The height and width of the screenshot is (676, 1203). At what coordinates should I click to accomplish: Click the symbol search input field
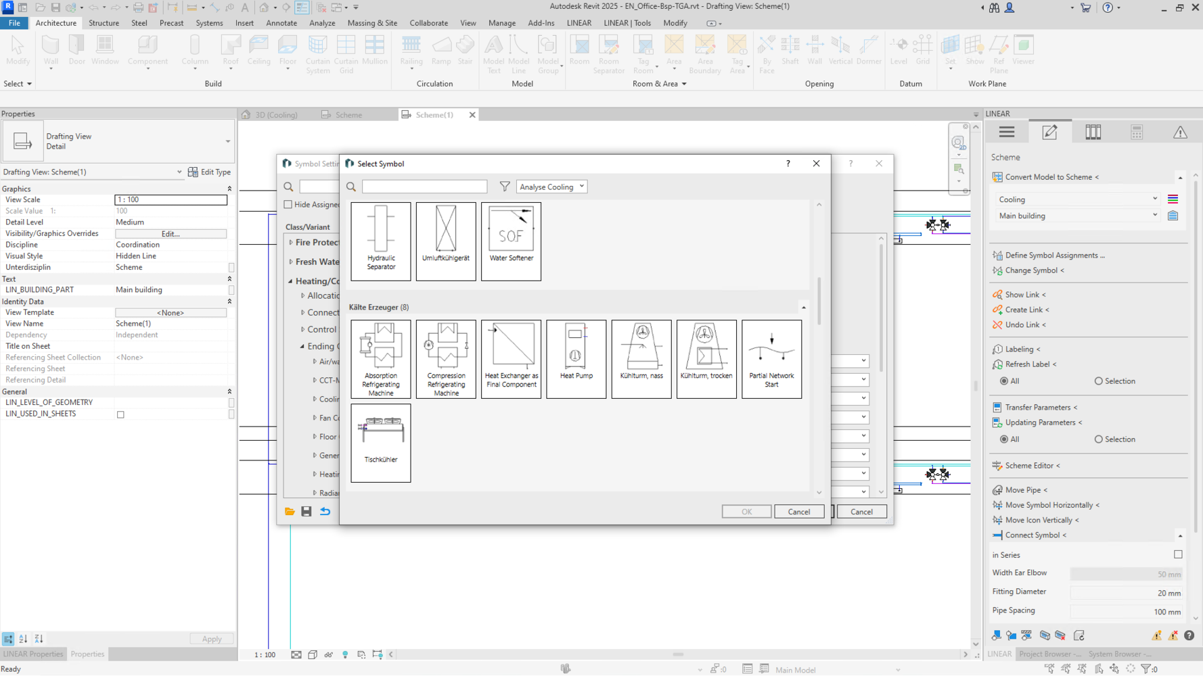pos(424,187)
